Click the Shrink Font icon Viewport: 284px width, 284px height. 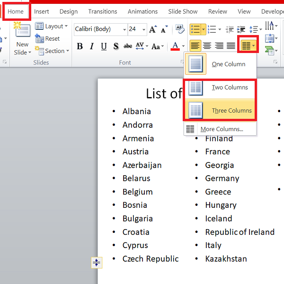[x=164, y=29]
